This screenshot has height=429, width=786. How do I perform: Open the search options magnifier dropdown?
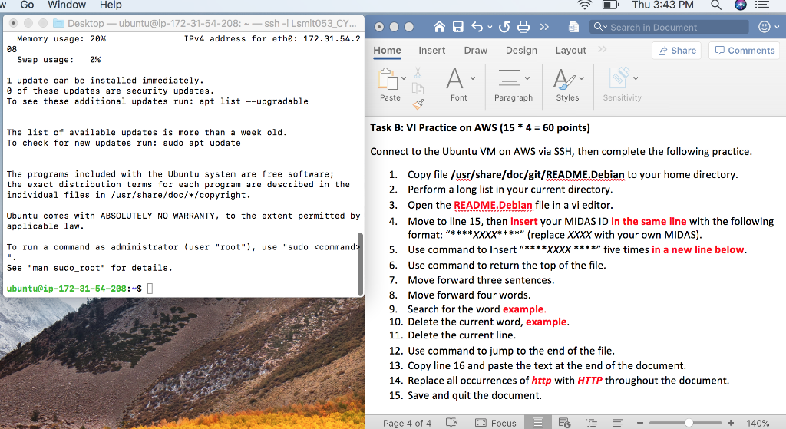pos(600,27)
